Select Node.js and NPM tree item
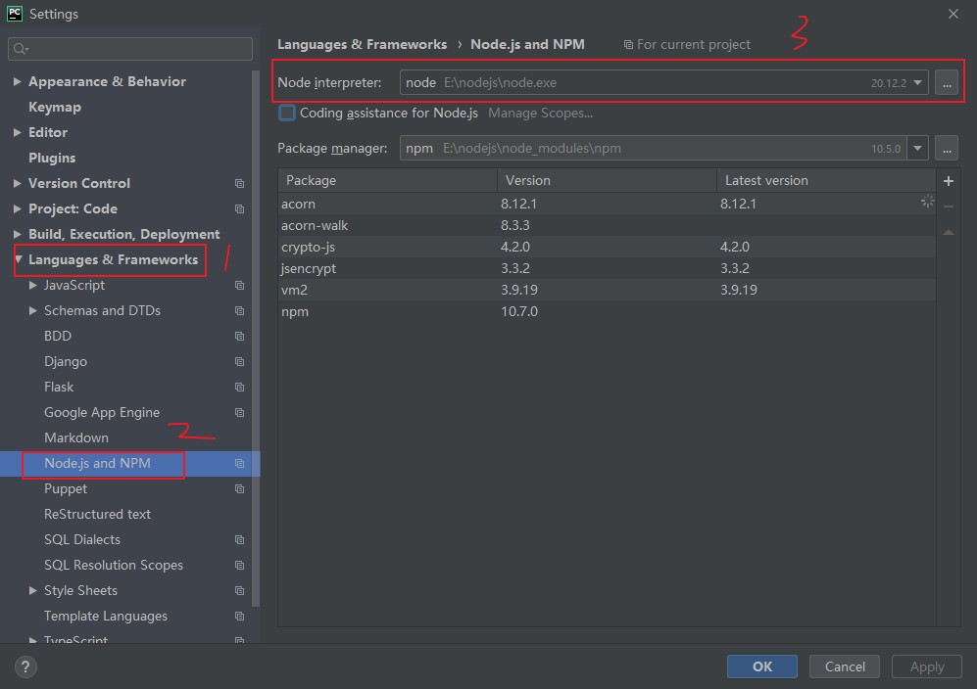This screenshot has width=977, height=689. click(x=129, y=464)
